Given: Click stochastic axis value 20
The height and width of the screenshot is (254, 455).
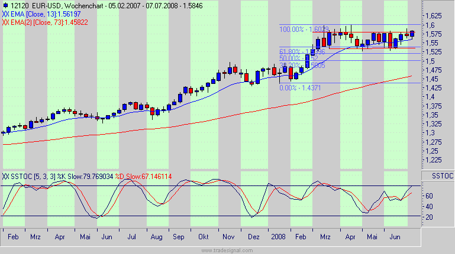Looking at the screenshot, I should 429,217.
